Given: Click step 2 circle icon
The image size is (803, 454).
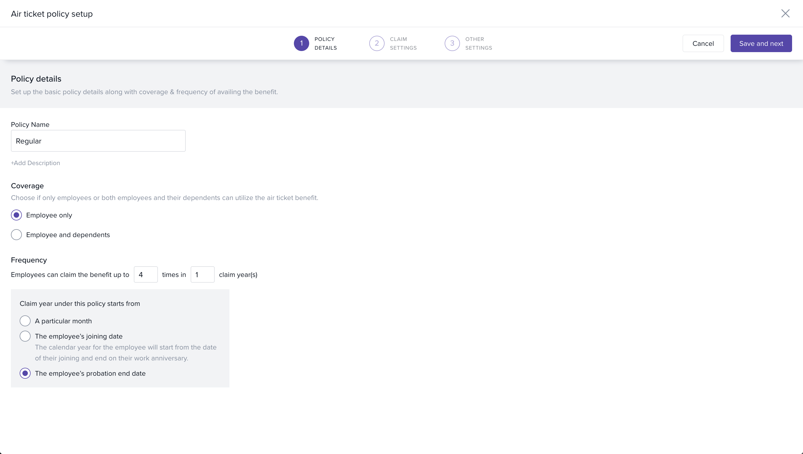Looking at the screenshot, I should pos(377,43).
